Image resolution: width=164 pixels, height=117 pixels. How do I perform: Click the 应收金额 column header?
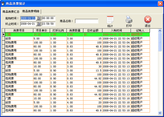93,30
